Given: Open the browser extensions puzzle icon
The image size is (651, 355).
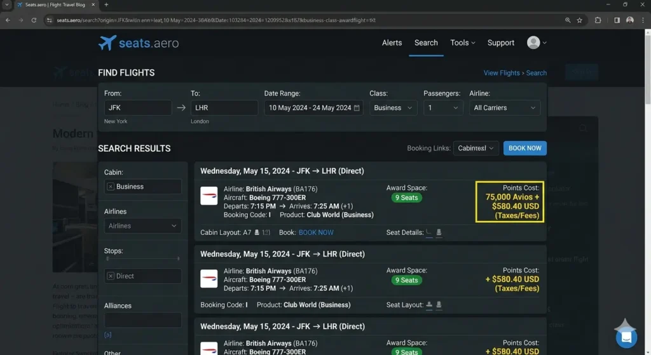Looking at the screenshot, I should (598, 20).
